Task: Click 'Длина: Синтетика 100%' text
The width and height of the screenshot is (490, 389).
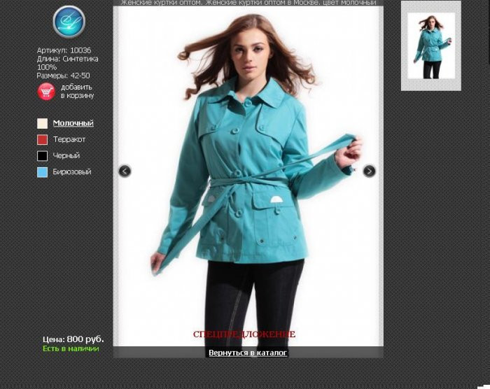Action: [x=67, y=63]
